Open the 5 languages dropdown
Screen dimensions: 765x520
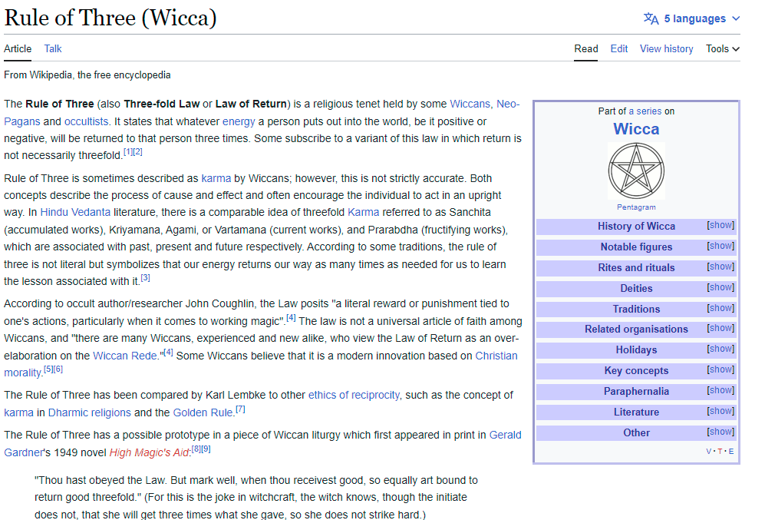[692, 18]
